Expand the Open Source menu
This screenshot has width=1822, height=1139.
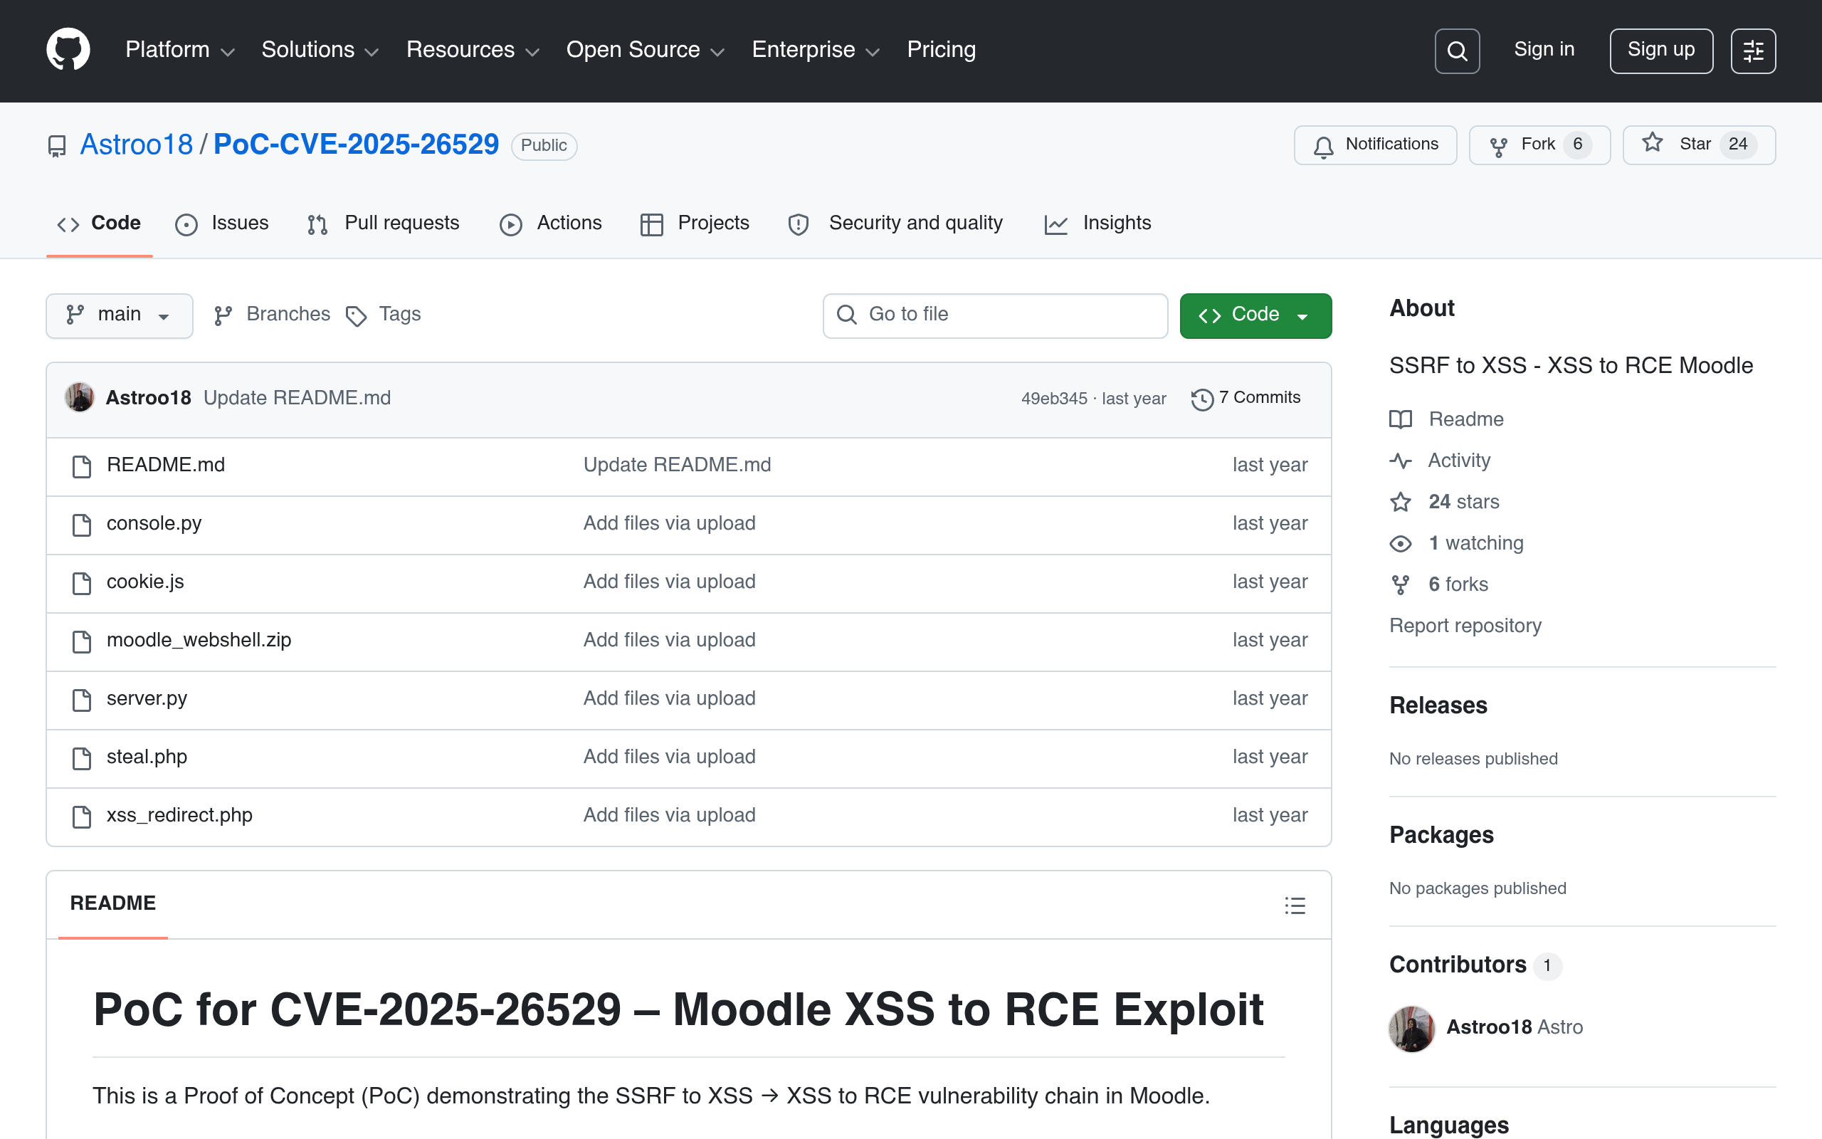tap(646, 50)
